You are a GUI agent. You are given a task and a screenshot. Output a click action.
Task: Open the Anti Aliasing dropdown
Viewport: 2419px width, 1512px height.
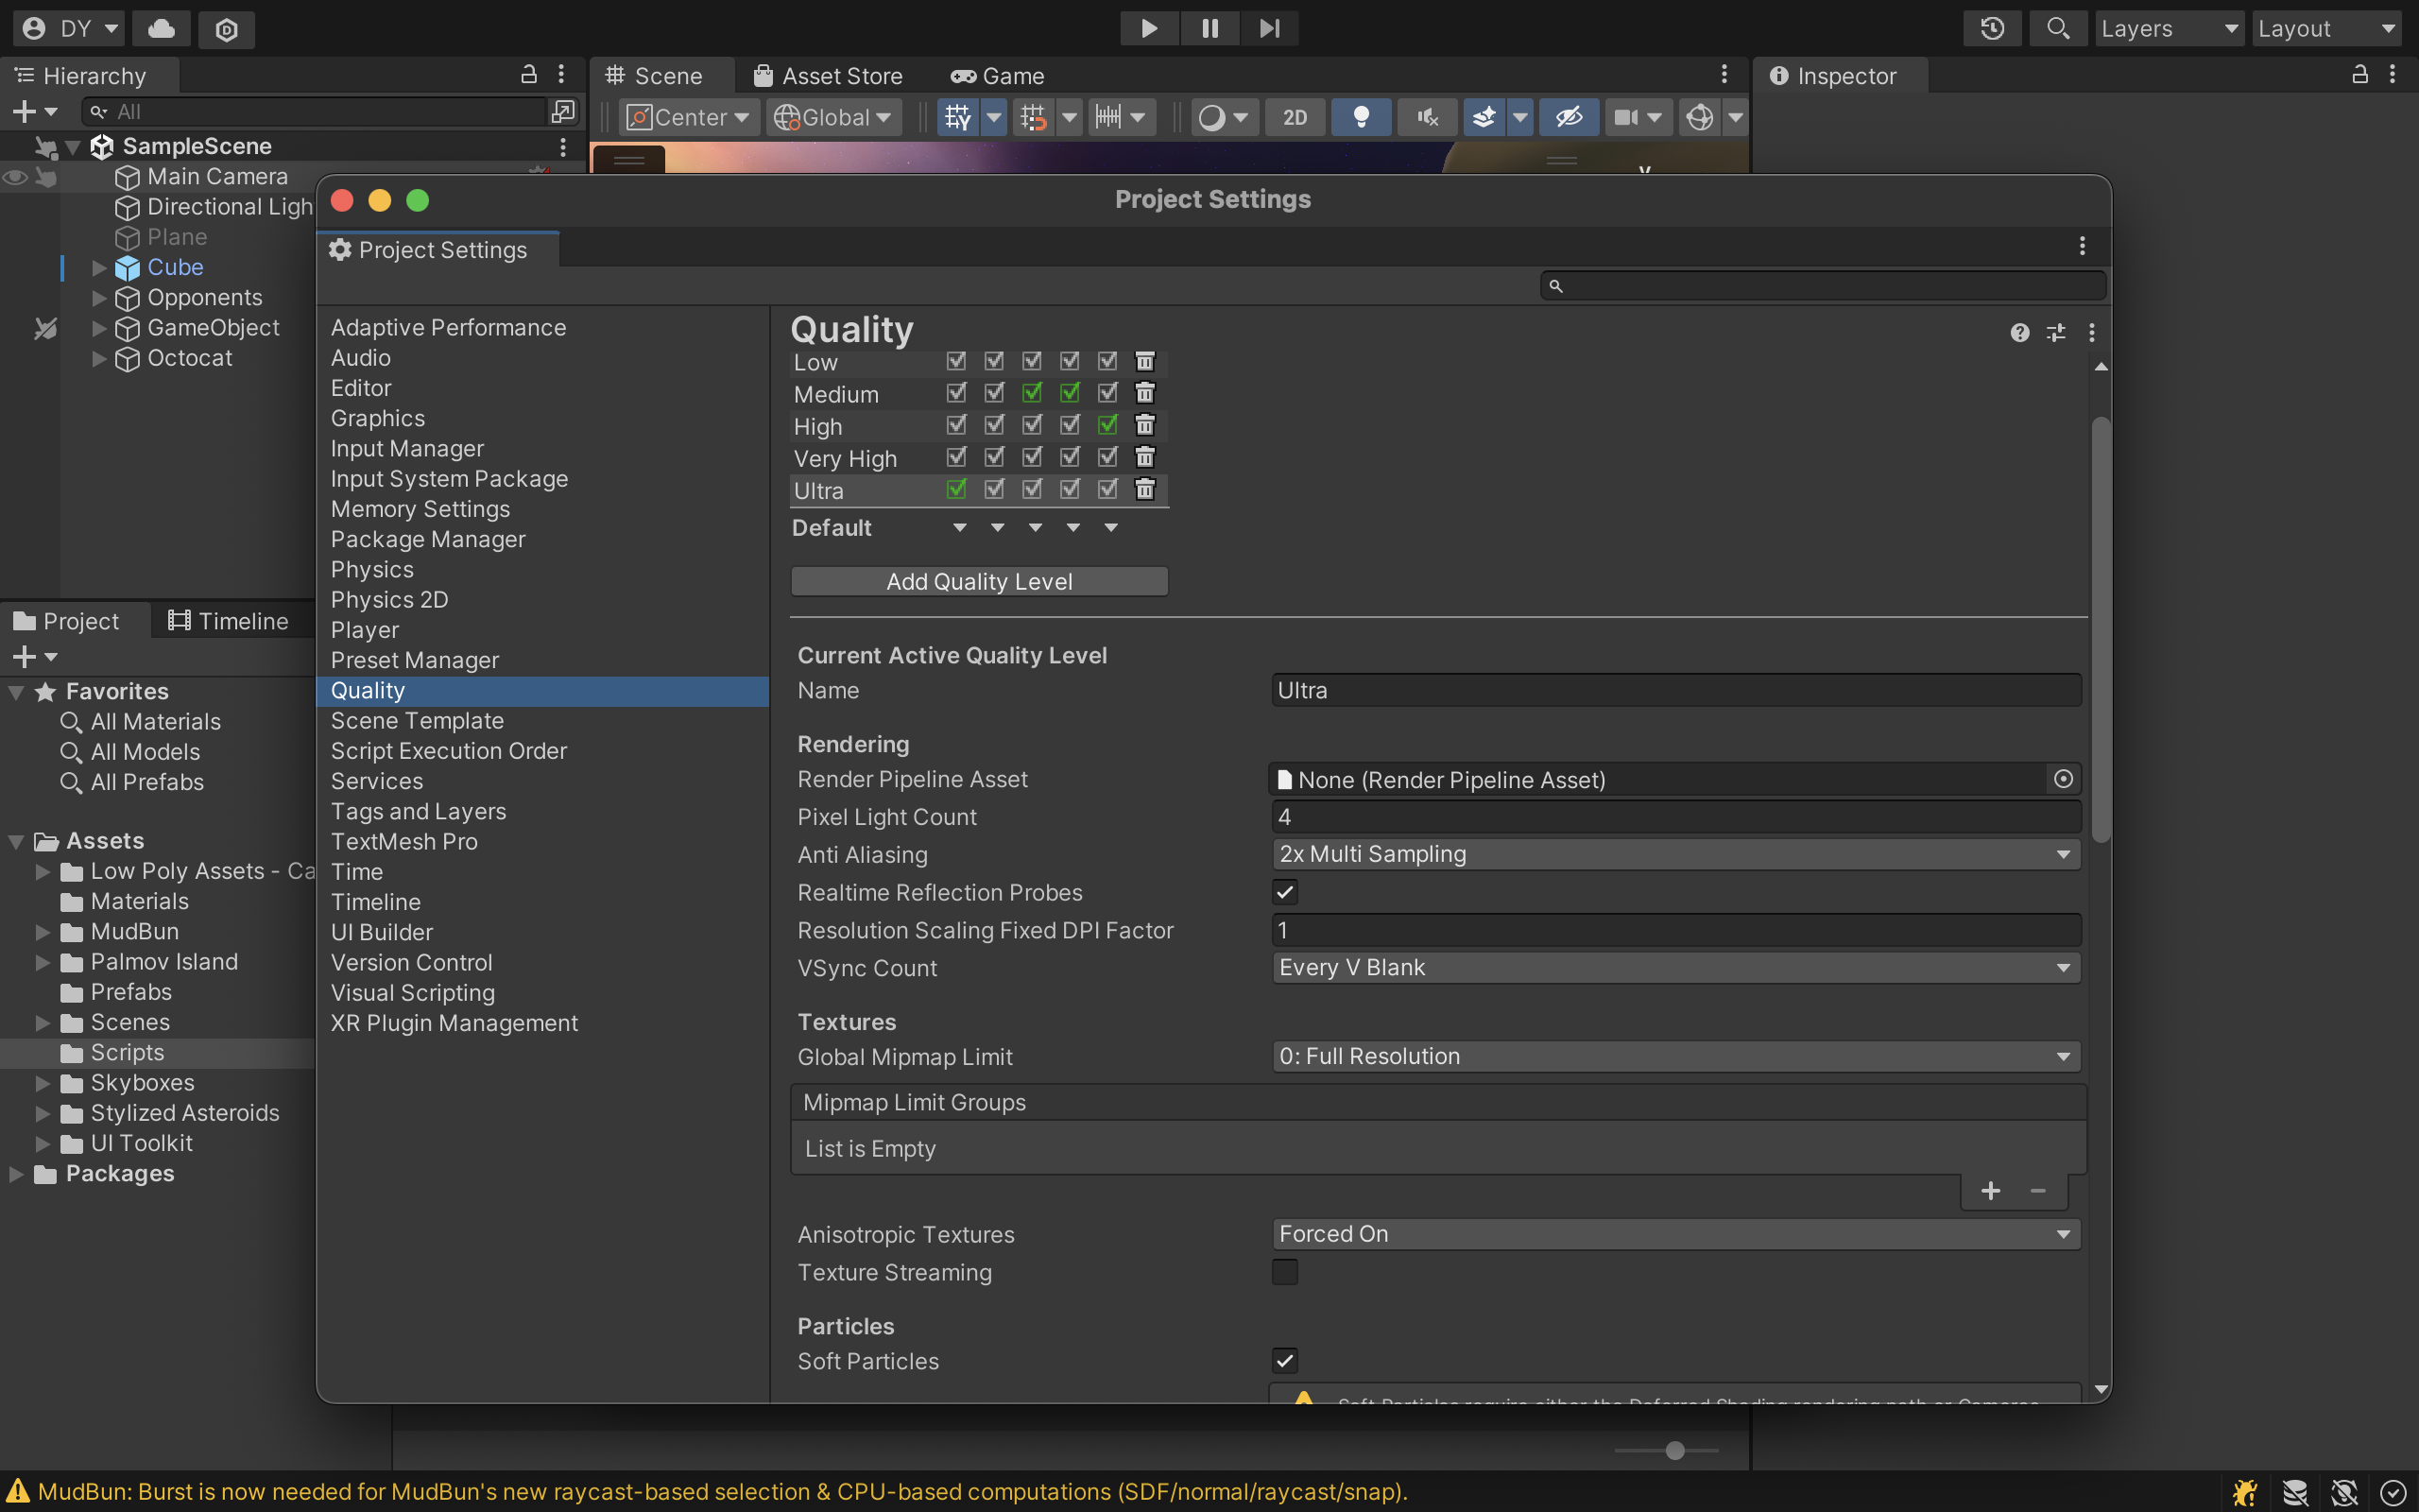[x=1676, y=854]
